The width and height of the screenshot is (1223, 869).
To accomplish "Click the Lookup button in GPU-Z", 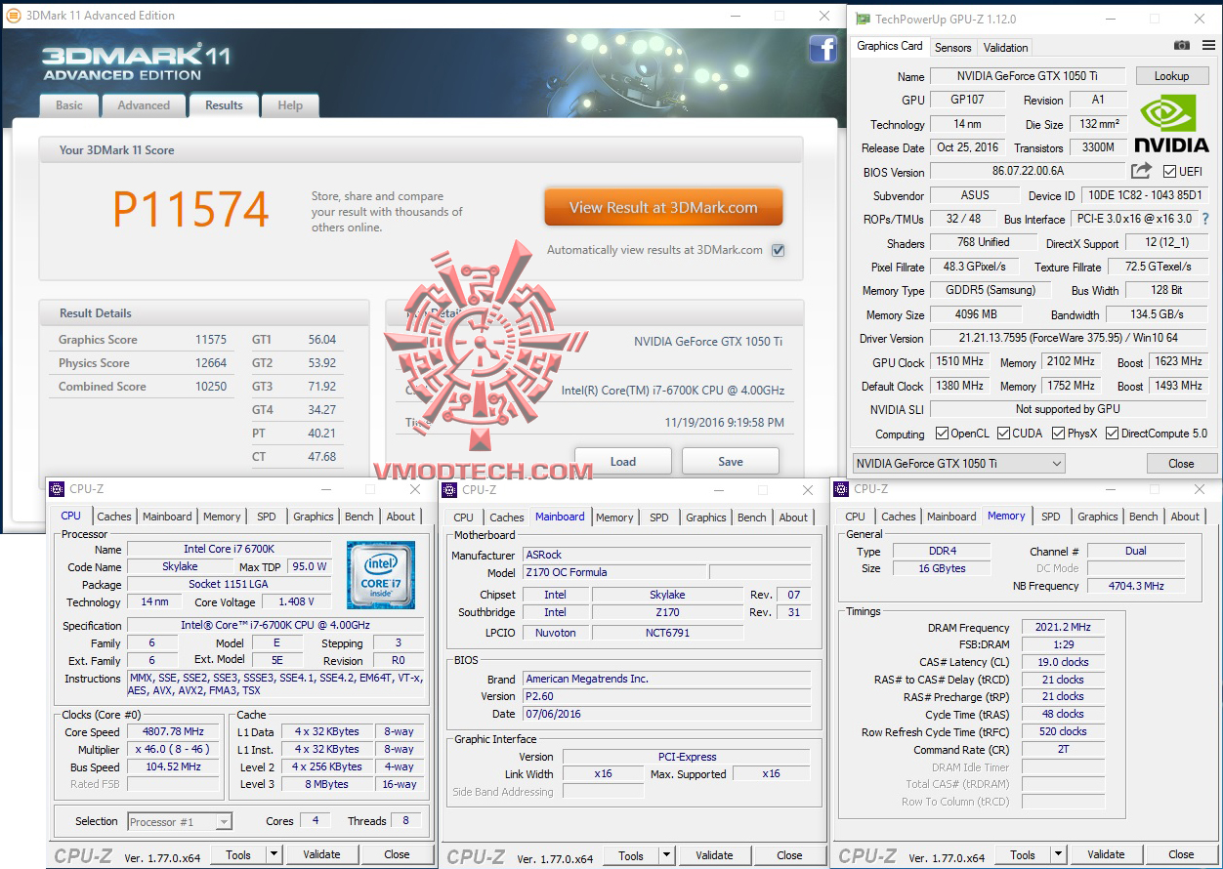I will point(1171,76).
